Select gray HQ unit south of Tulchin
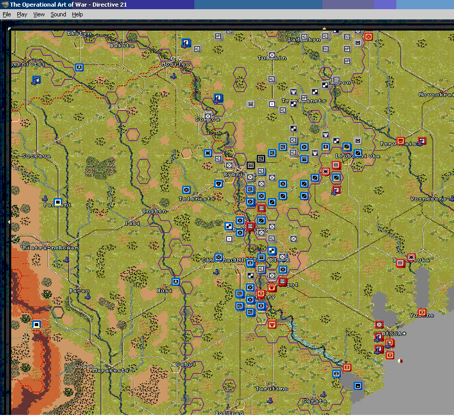454x416 pixels. pos(271,80)
